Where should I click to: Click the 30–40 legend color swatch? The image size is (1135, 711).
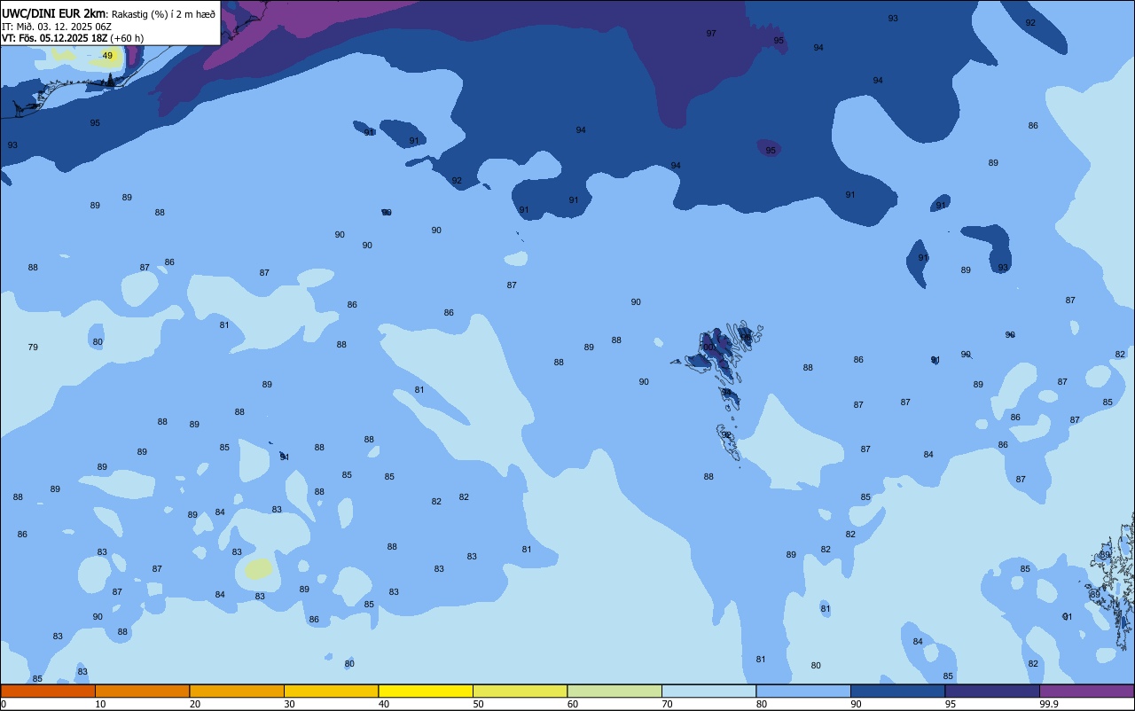[331, 691]
